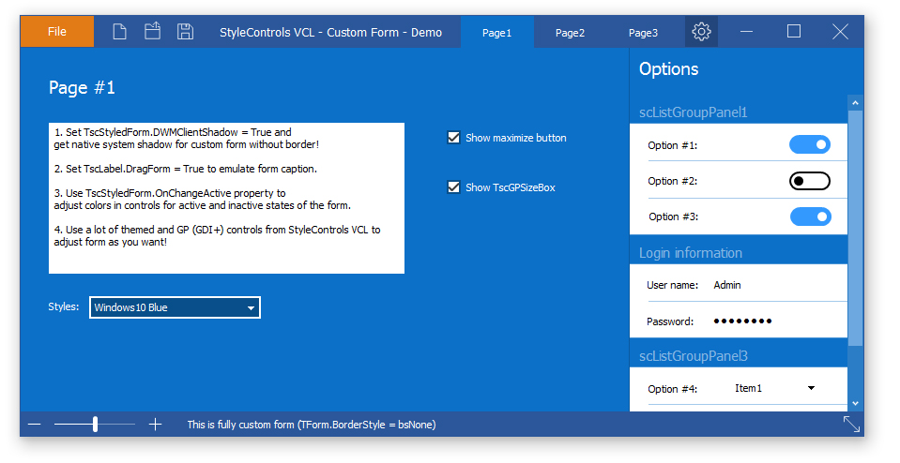This screenshot has width=900, height=463.
Task: Click the 'This is fully custom form' status text
Action: coord(312,425)
